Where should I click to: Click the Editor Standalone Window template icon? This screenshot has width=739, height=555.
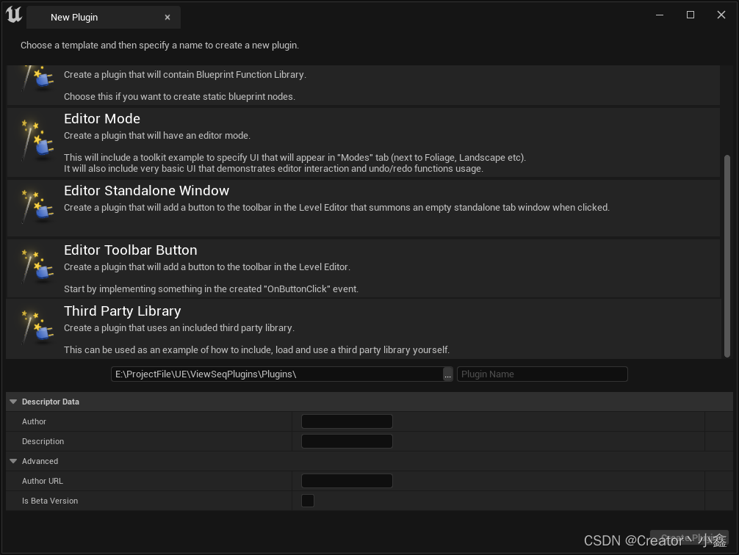pyautogui.click(x=37, y=206)
